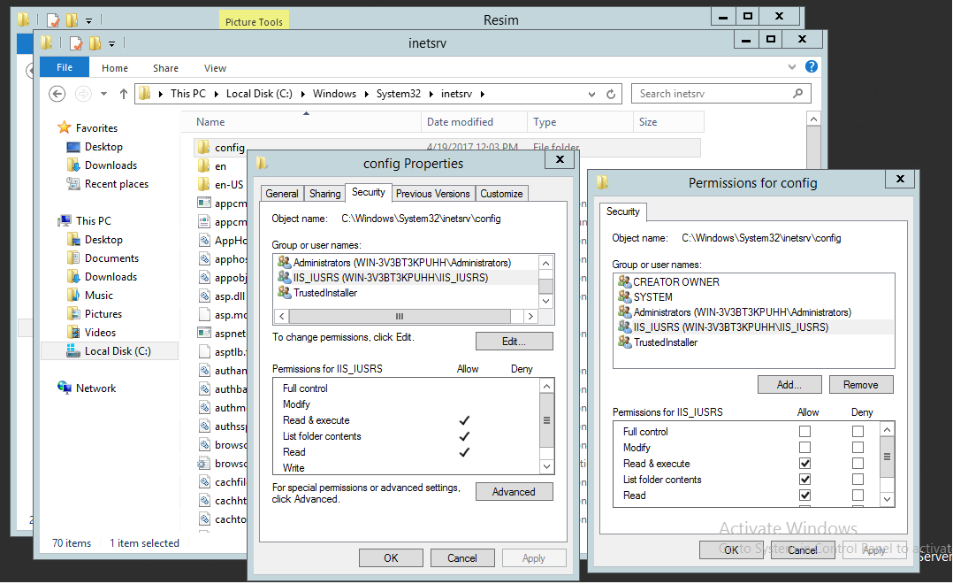Select the asp.dll file icon
Screen dimensions: 953x584
(x=204, y=296)
